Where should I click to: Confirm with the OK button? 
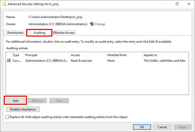(x=142, y=127)
